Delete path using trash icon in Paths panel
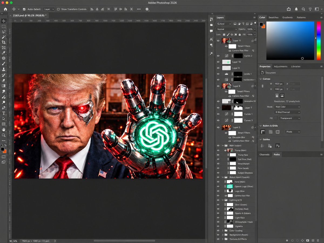 coord(318,240)
